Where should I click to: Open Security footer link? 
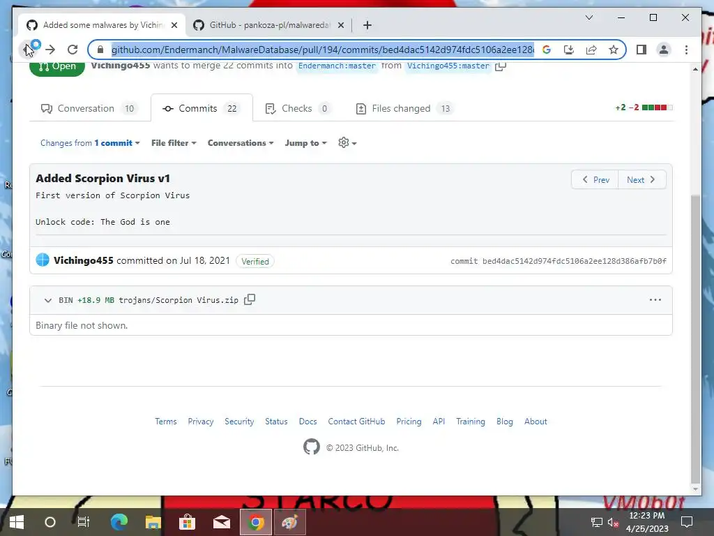(239, 421)
